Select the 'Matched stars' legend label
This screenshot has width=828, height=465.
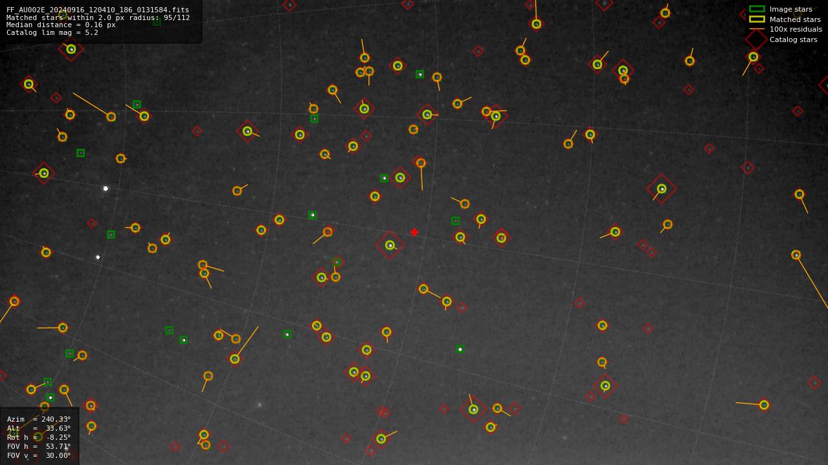click(x=795, y=19)
